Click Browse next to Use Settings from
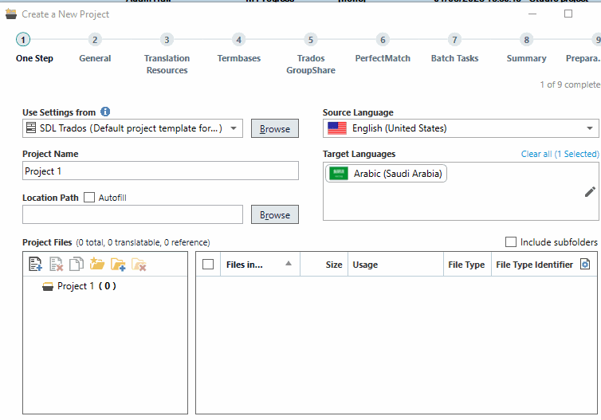 click(275, 128)
